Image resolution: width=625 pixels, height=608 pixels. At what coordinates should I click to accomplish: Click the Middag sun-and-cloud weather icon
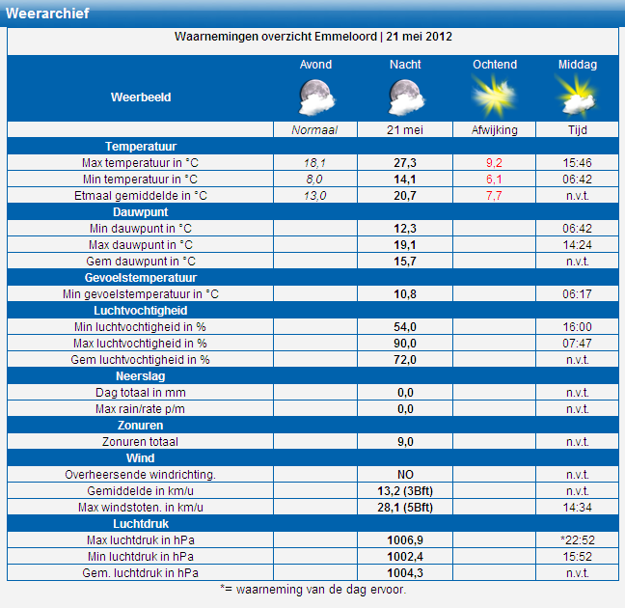(x=577, y=97)
